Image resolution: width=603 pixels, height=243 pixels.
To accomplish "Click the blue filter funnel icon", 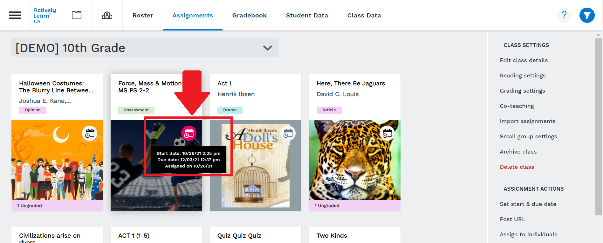I will point(587,15).
